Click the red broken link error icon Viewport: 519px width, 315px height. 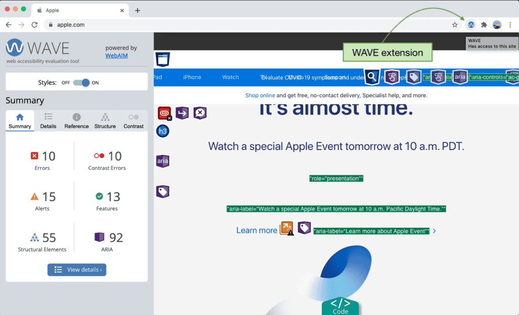pyautogui.click(x=164, y=113)
